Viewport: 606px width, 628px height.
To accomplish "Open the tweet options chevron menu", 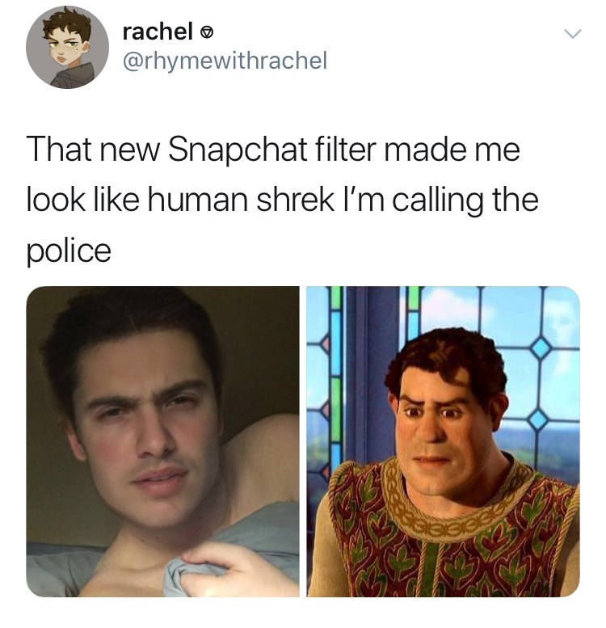I will point(573,34).
